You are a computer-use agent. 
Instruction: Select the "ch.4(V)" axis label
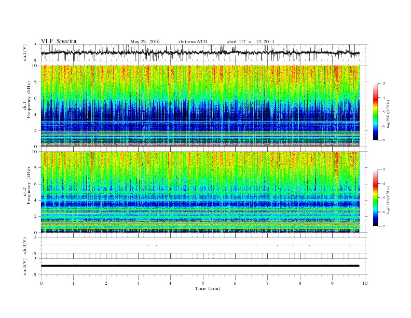tap(25, 267)
